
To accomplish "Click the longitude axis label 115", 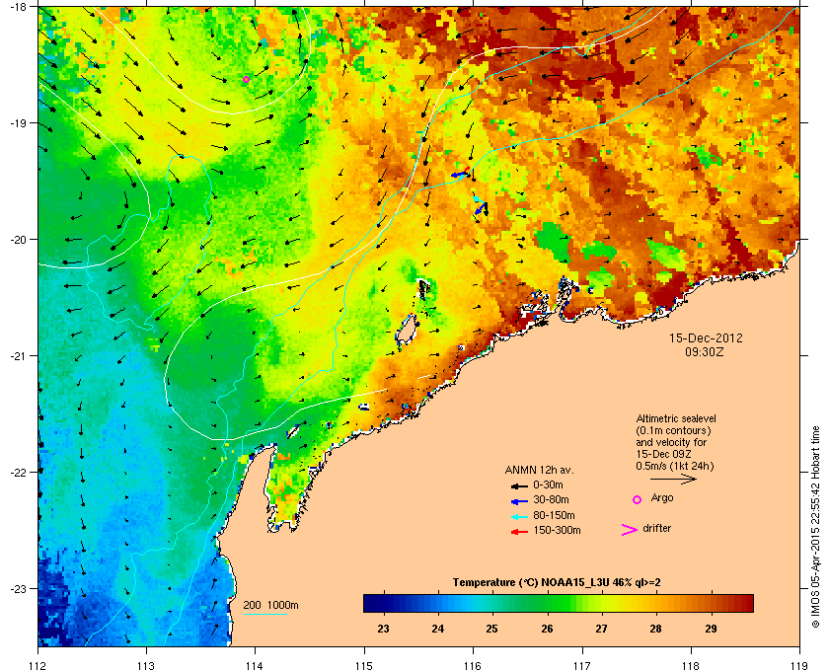I will point(364,665).
